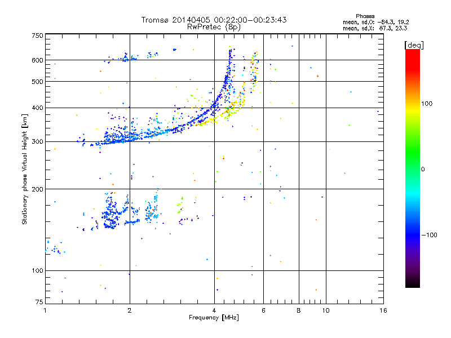The image size is (451, 338).
Task: Click the title "Tromsø 20140405 00:22:00-00:23:43"
Action: (x=214, y=20)
